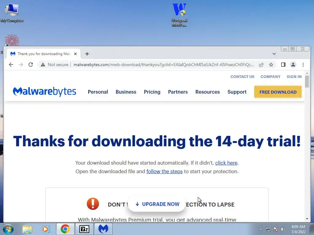314x235 pixels.
Task: Open a new browser tab
Action: pos(87,54)
